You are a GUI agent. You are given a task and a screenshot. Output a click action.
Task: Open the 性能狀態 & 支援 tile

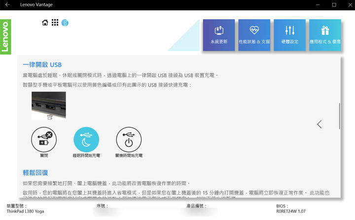point(254,35)
